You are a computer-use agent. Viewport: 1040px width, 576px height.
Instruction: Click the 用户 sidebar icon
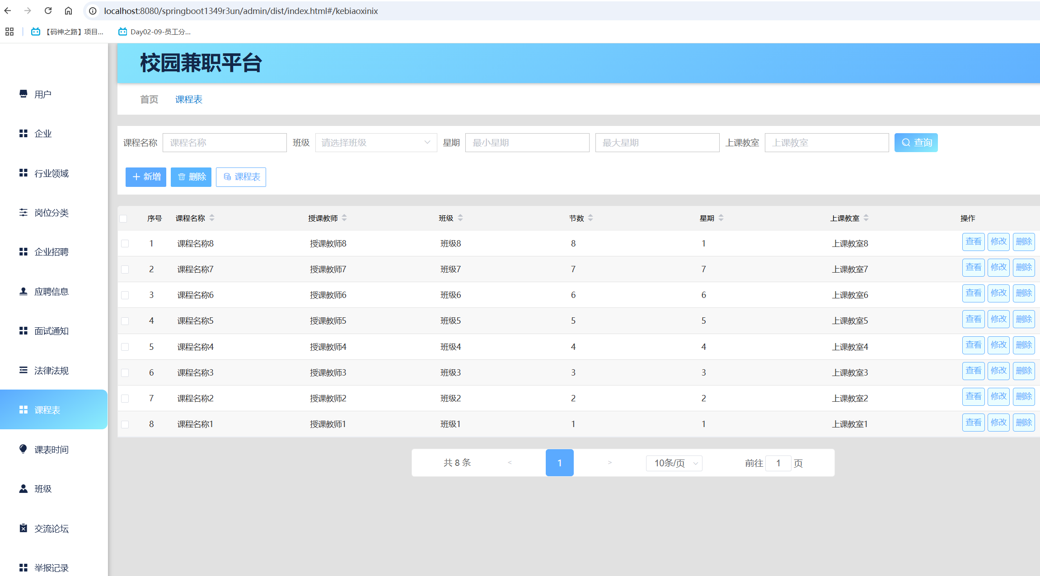point(23,94)
